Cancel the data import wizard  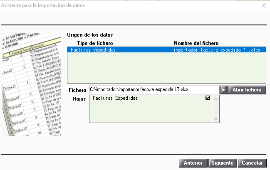click(x=252, y=163)
